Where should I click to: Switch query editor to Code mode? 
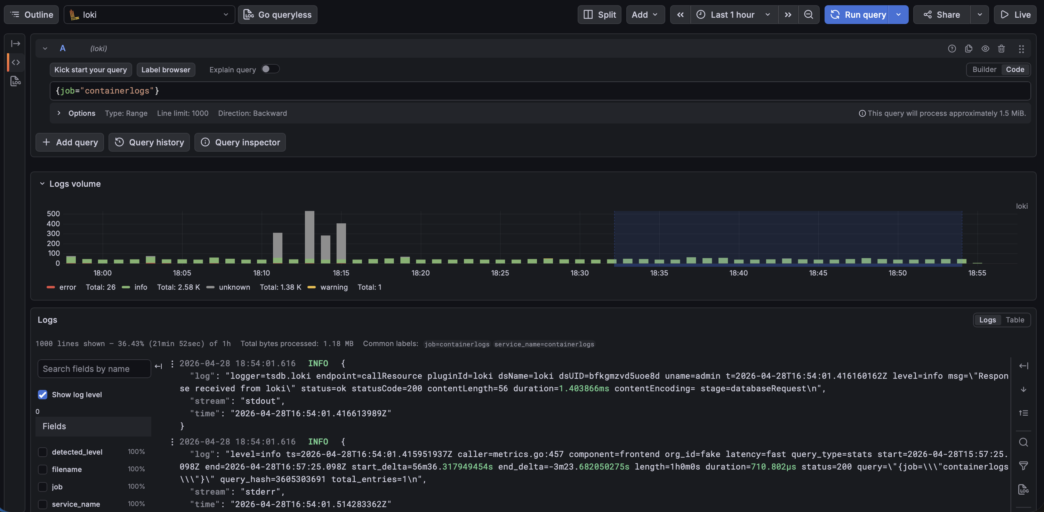1015,69
